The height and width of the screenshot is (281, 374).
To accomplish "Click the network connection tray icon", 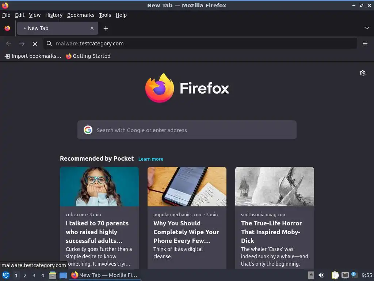I will click(x=345, y=275).
